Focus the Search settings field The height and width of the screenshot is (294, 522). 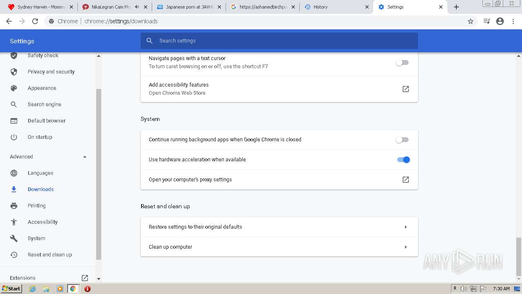coord(279,41)
